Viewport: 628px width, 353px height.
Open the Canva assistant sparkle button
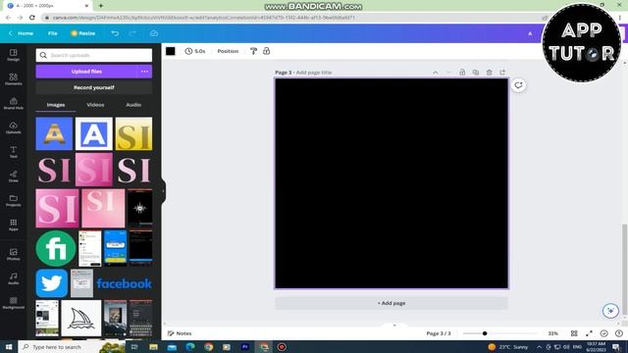tap(610, 311)
